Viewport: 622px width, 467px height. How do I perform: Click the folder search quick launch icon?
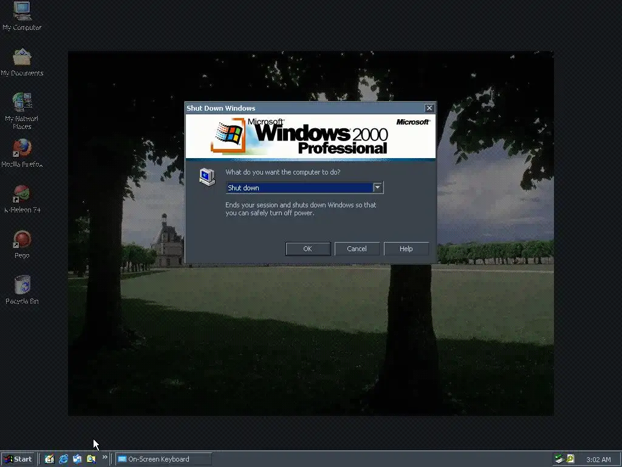click(91, 459)
